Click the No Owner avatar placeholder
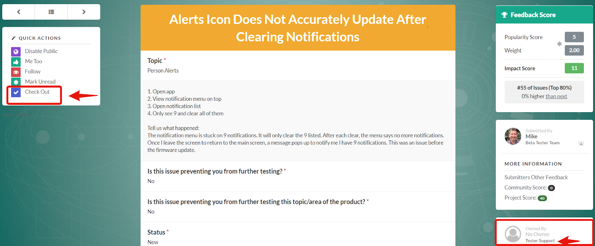Viewport: 595px width, 246px height. (x=513, y=234)
